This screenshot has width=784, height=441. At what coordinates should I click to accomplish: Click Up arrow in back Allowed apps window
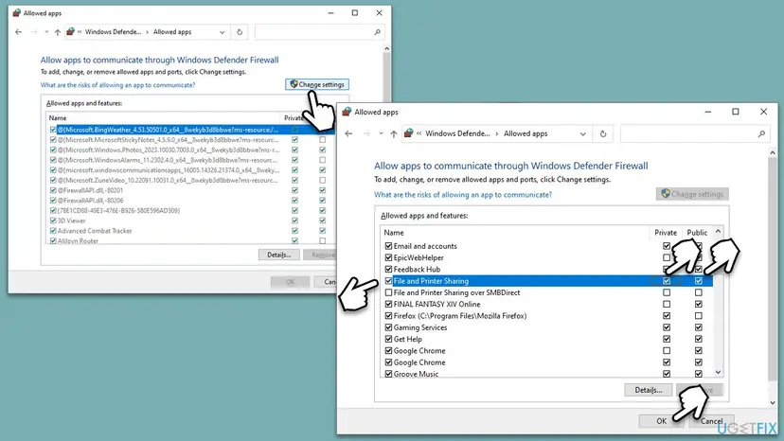pos(58,32)
